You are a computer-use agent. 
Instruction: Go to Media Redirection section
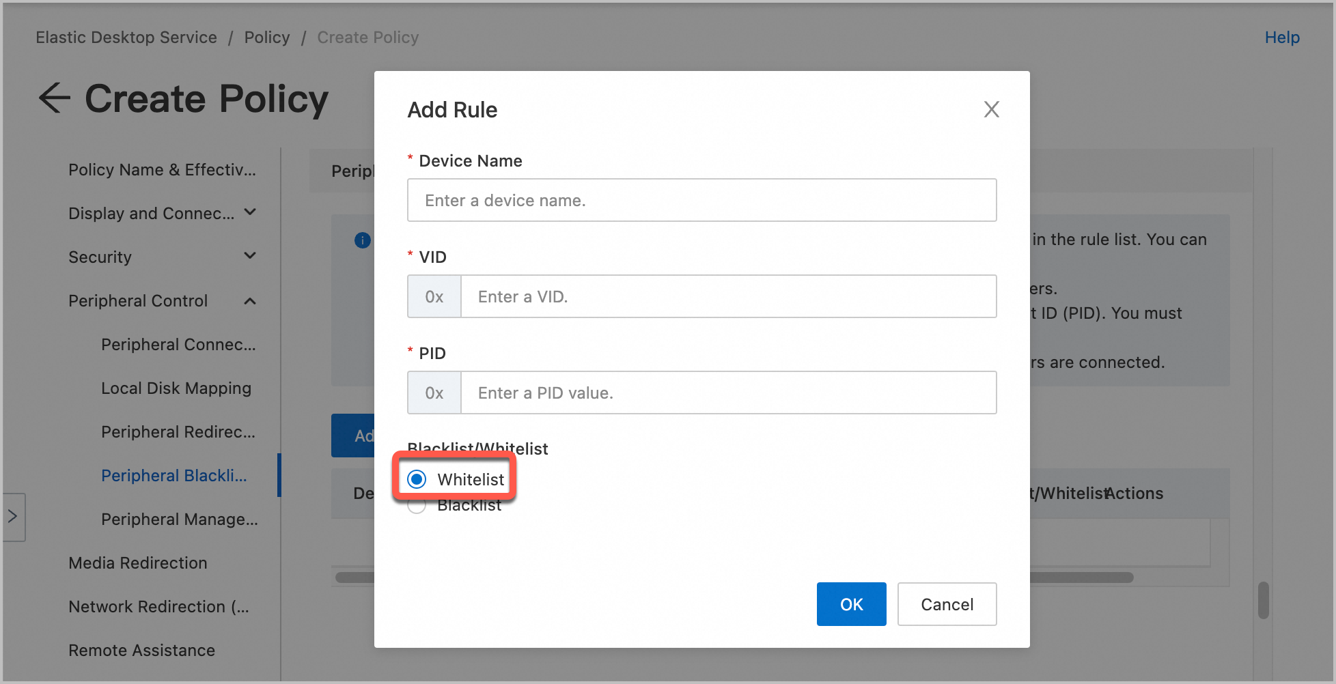tap(138, 563)
